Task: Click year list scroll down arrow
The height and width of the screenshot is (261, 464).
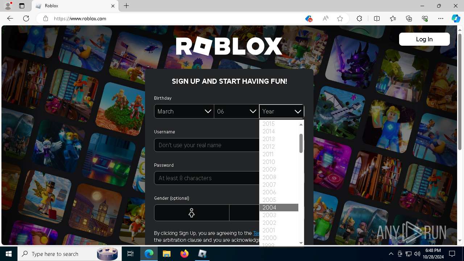Action: point(301,243)
